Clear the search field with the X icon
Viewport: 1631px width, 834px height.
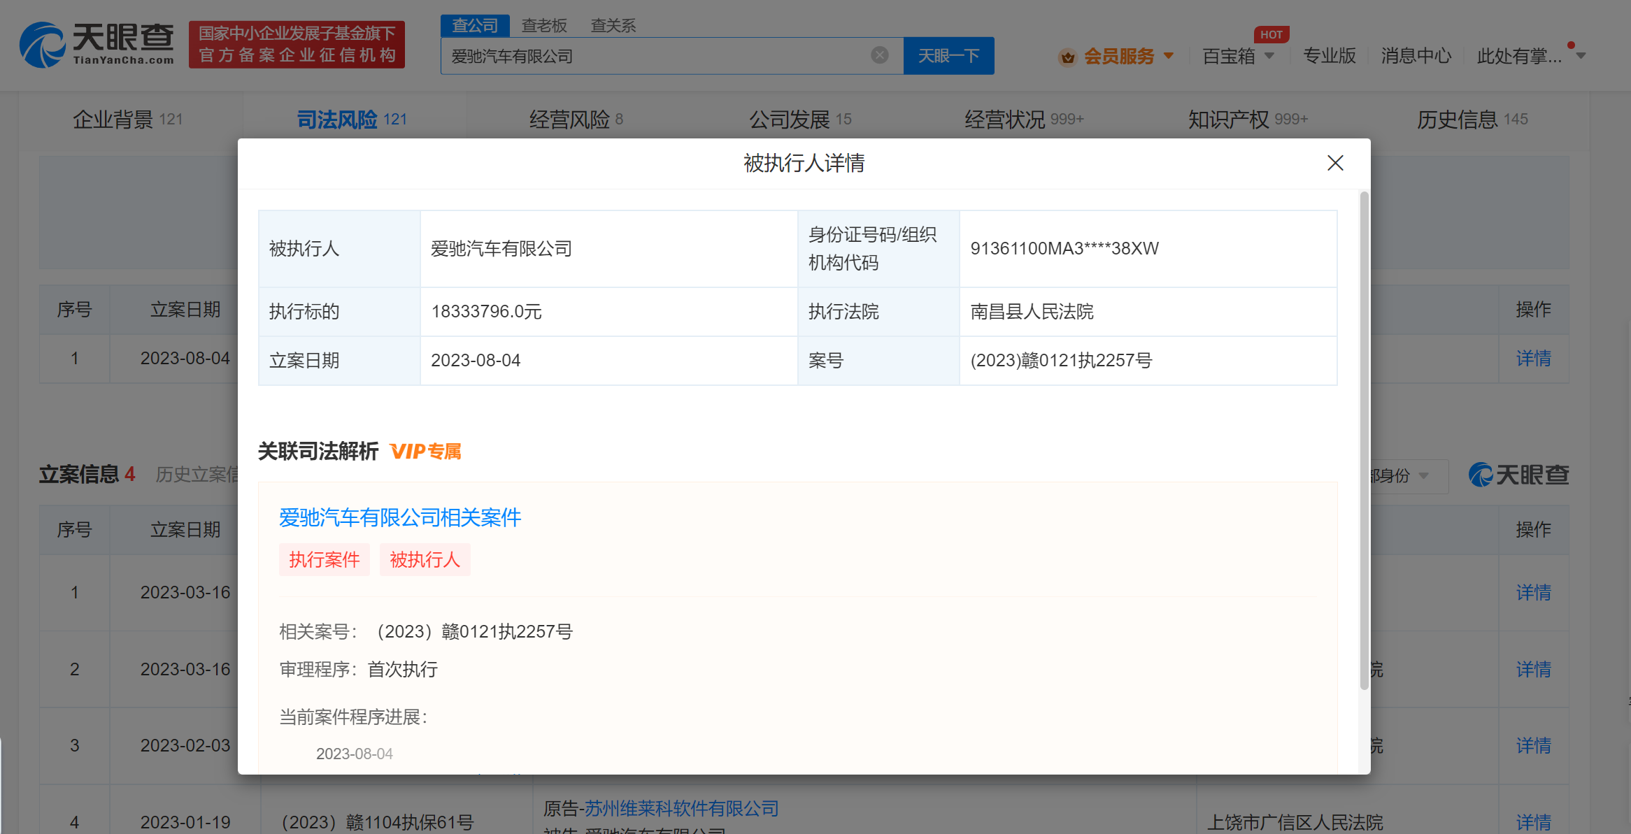880,55
